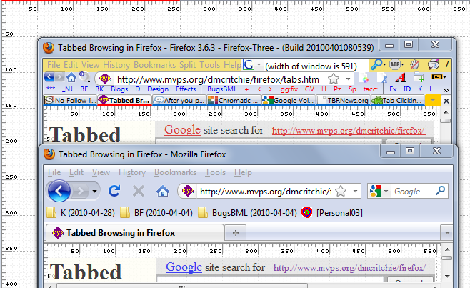Viewport: 470px width, 288px height.
Task: Click the mvps.org/dmcritchie/firefox link in the upper window's page
Action: click(349, 131)
